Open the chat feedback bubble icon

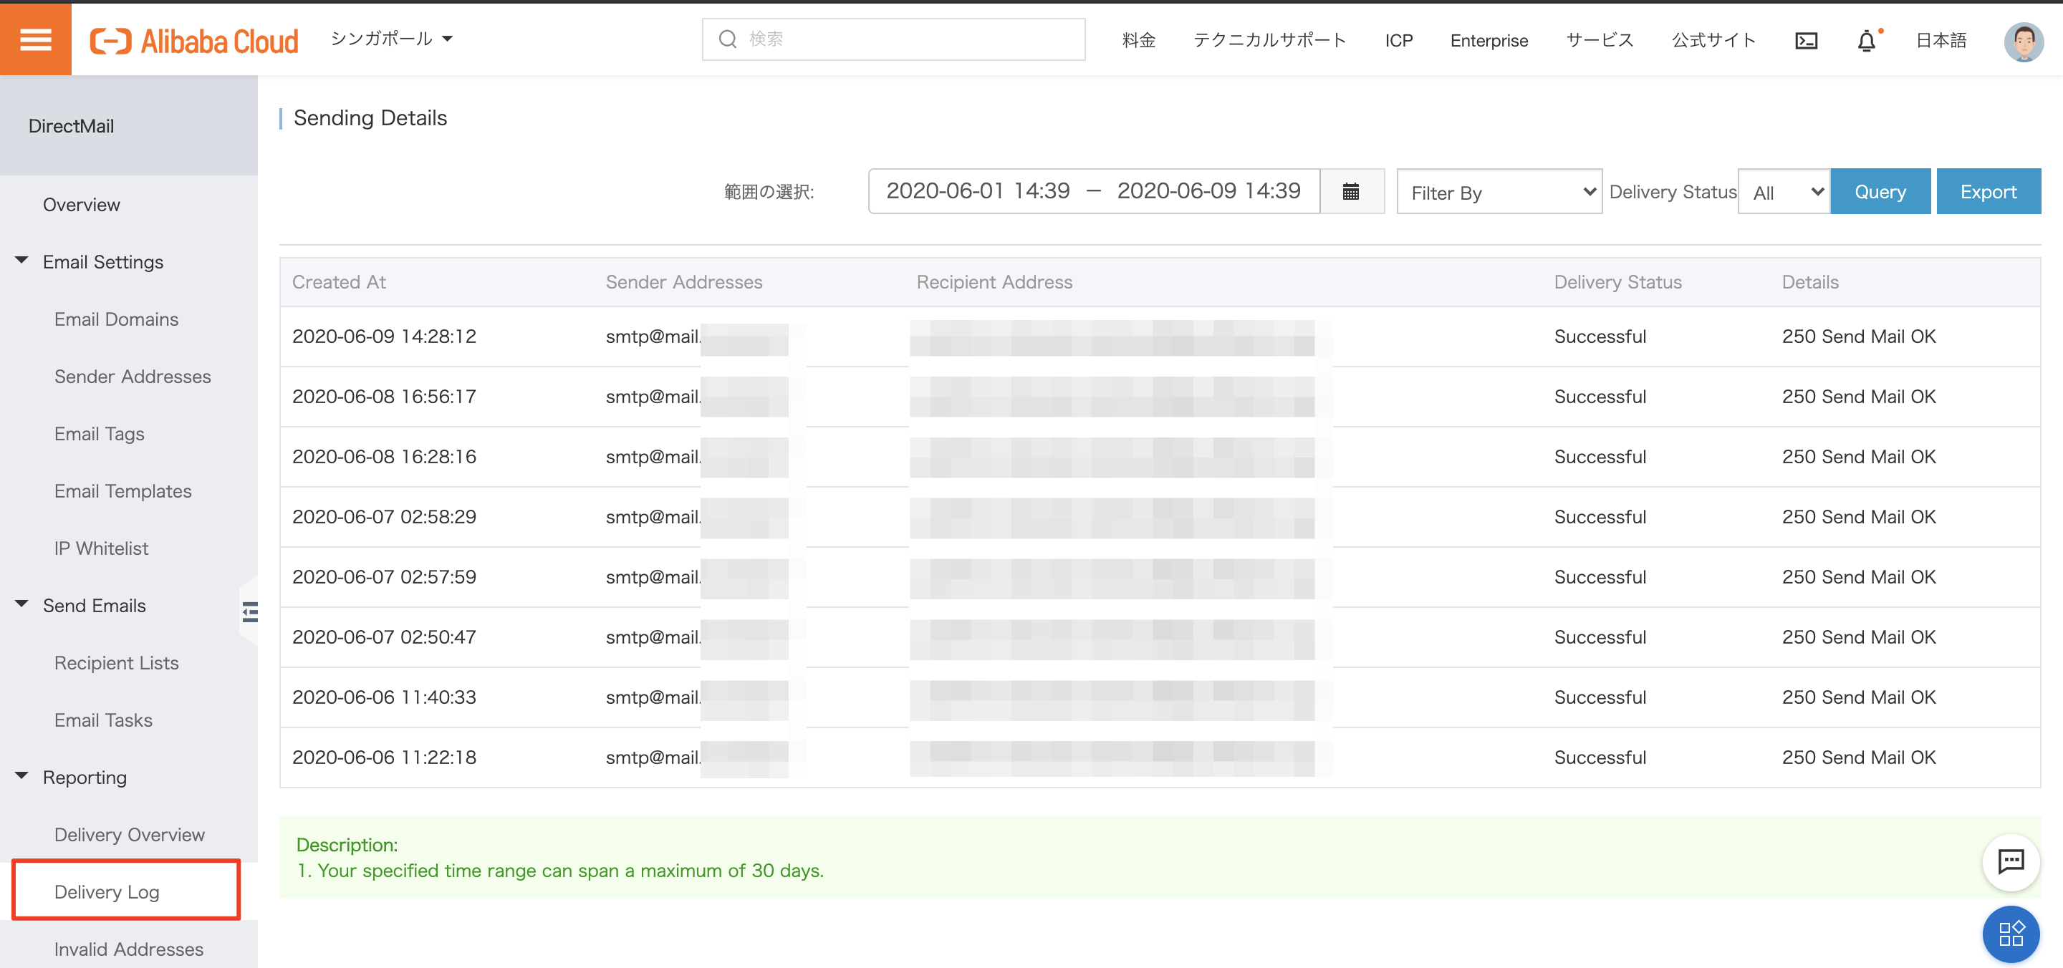point(2010,861)
